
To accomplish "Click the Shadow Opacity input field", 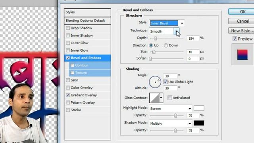I will point(193,130).
